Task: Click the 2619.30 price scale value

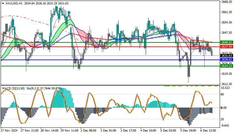Action: 227,74
